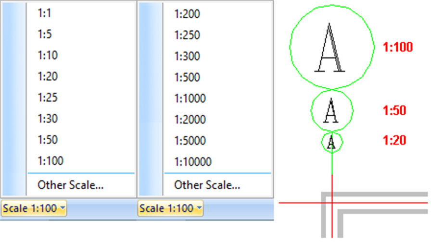
Task: Click the small 1:20 grid bubble A
Action: click(x=332, y=142)
